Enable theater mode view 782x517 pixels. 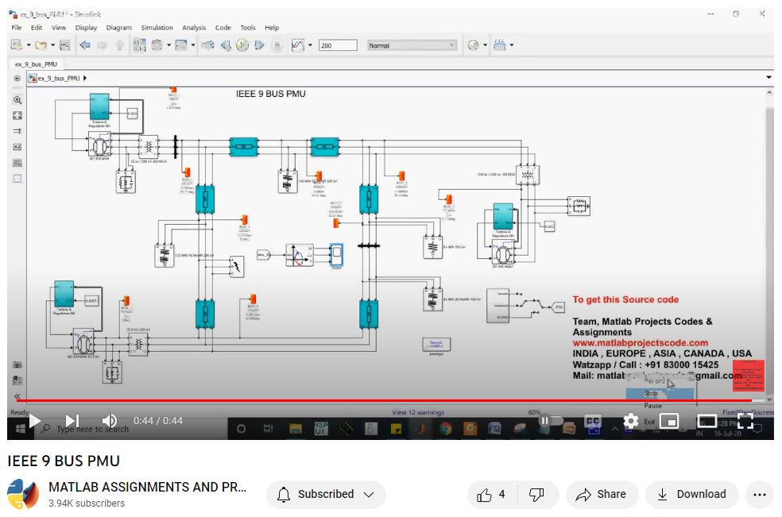click(707, 421)
